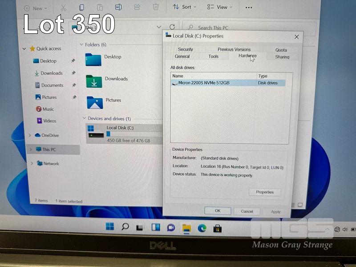Collapse the Folders (6) group

click(81, 45)
